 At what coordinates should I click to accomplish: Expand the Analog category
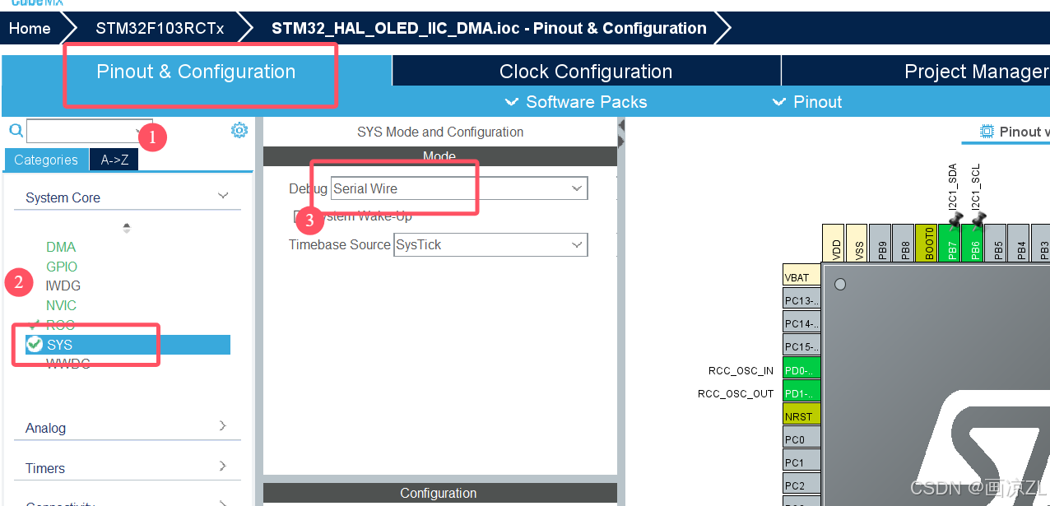click(223, 426)
